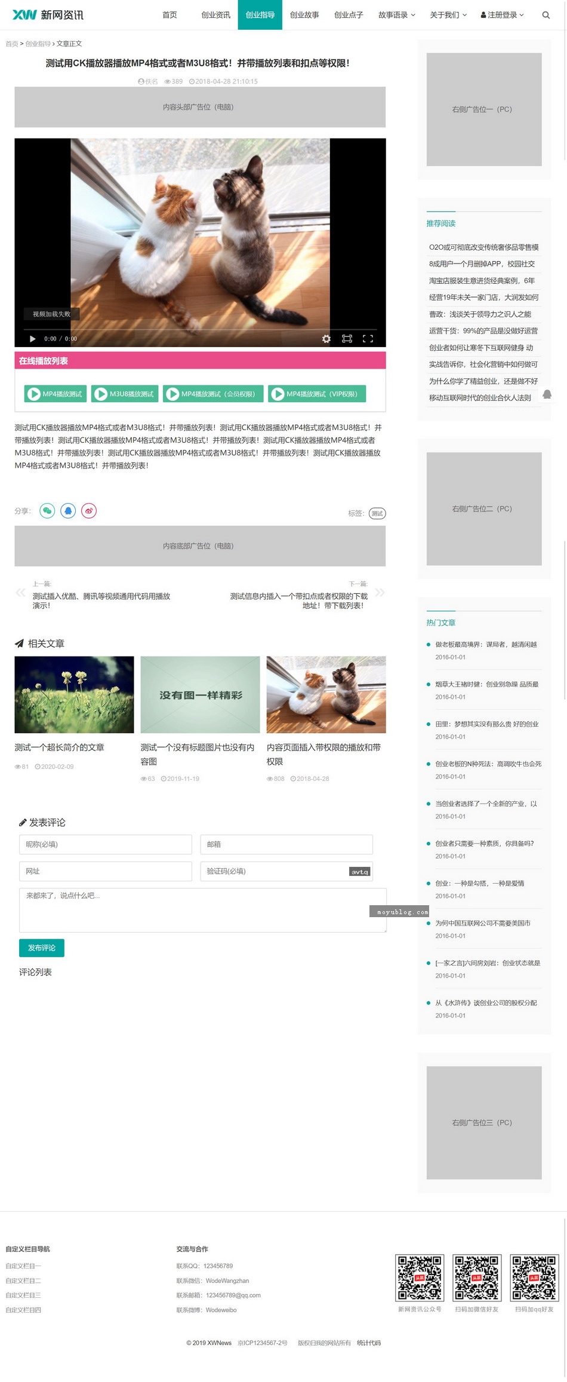
Task: Click the 扫码加qq好友 QR code
Action: (x=534, y=1278)
